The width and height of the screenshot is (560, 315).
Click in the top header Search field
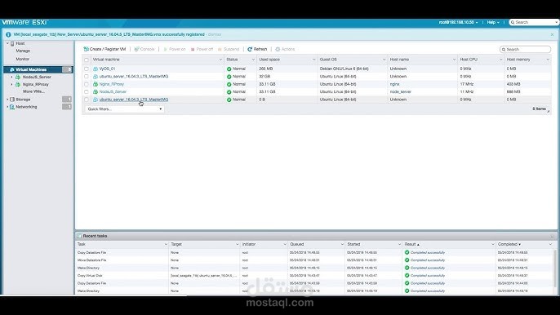click(534, 22)
